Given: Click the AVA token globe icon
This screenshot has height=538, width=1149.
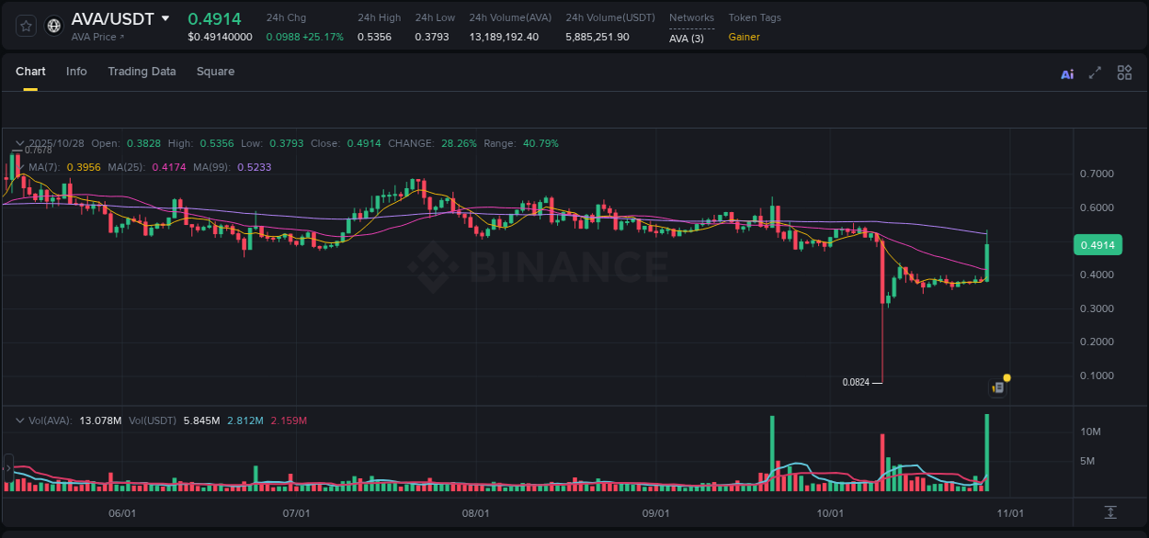Looking at the screenshot, I should coord(52,25).
